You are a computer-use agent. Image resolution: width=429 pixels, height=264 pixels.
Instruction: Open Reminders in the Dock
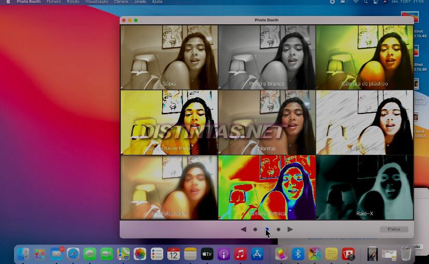157,254
